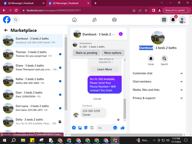Open the Marketplace listing $1,300 link
The width and height of the screenshot is (192, 144).
click(x=92, y=47)
